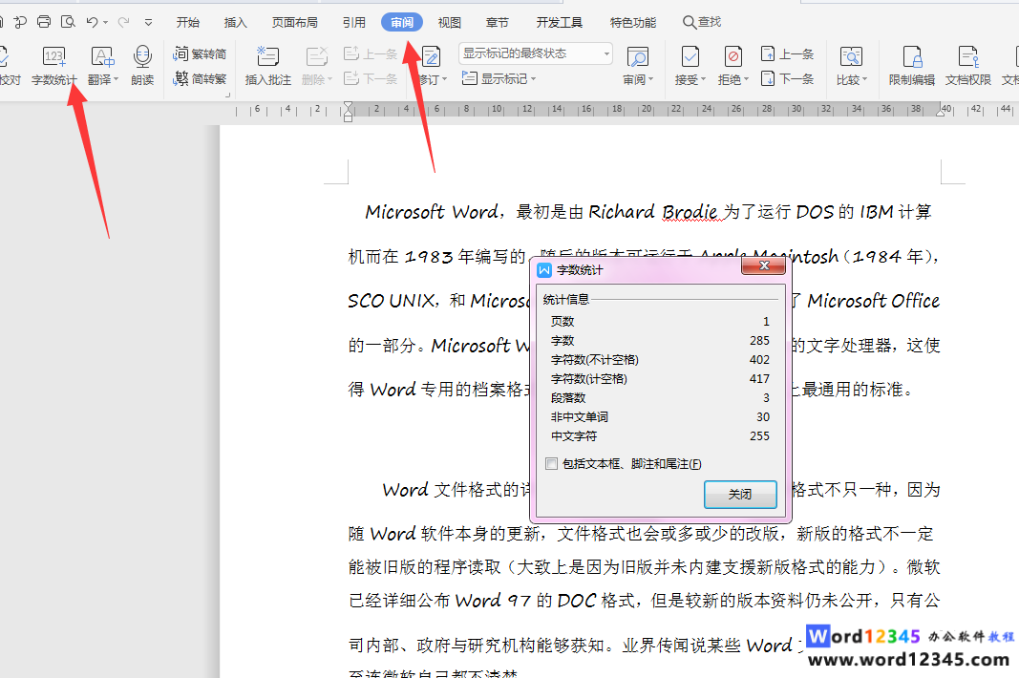The image size is (1019, 678).
Task: Click the redo arrow icon
Action: [123, 22]
